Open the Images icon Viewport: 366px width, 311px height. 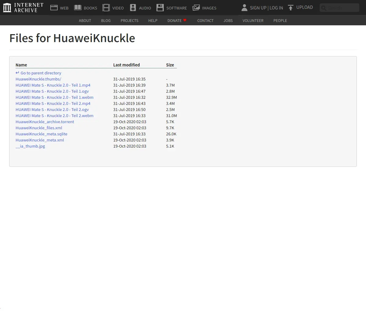196,8
